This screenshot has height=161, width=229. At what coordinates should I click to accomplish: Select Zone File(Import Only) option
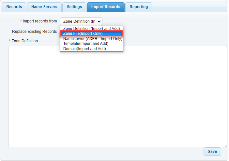91,34
